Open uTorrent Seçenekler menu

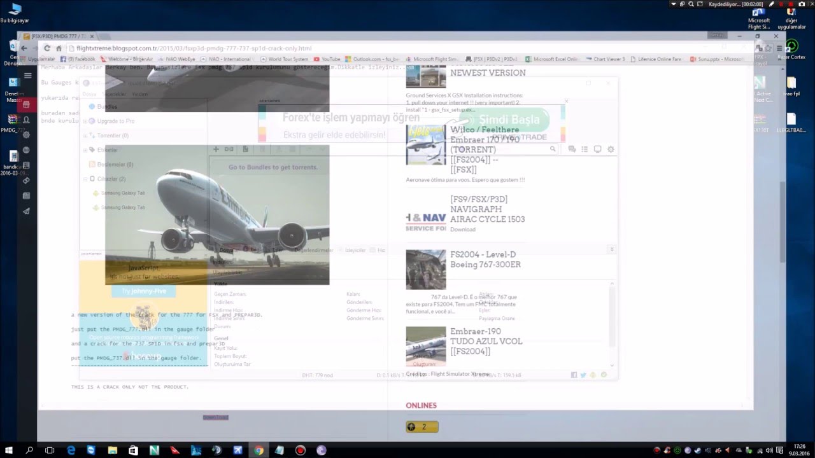coord(115,94)
